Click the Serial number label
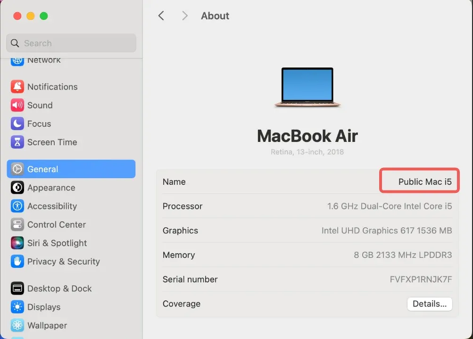473x339 pixels. 190,279
